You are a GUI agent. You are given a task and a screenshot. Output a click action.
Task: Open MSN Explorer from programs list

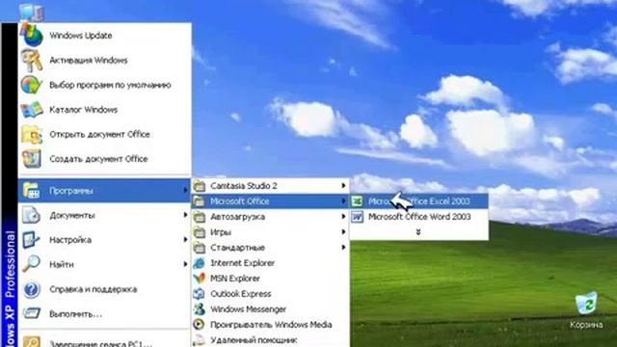click(x=270, y=279)
